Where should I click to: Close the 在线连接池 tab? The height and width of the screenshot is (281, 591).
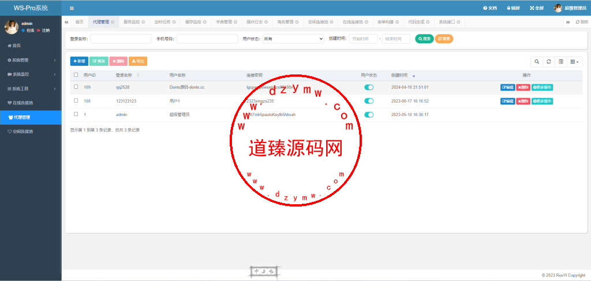click(366, 23)
